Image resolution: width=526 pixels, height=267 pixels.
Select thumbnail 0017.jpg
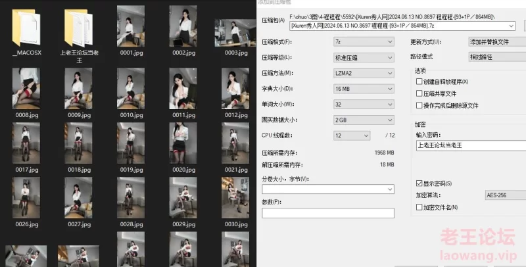(26, 143)
